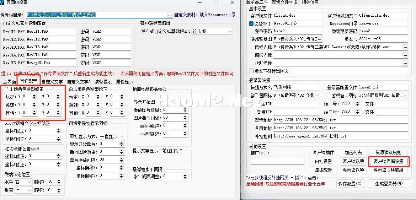Click browse button beside 拆卸光标 field

[405, 63]
